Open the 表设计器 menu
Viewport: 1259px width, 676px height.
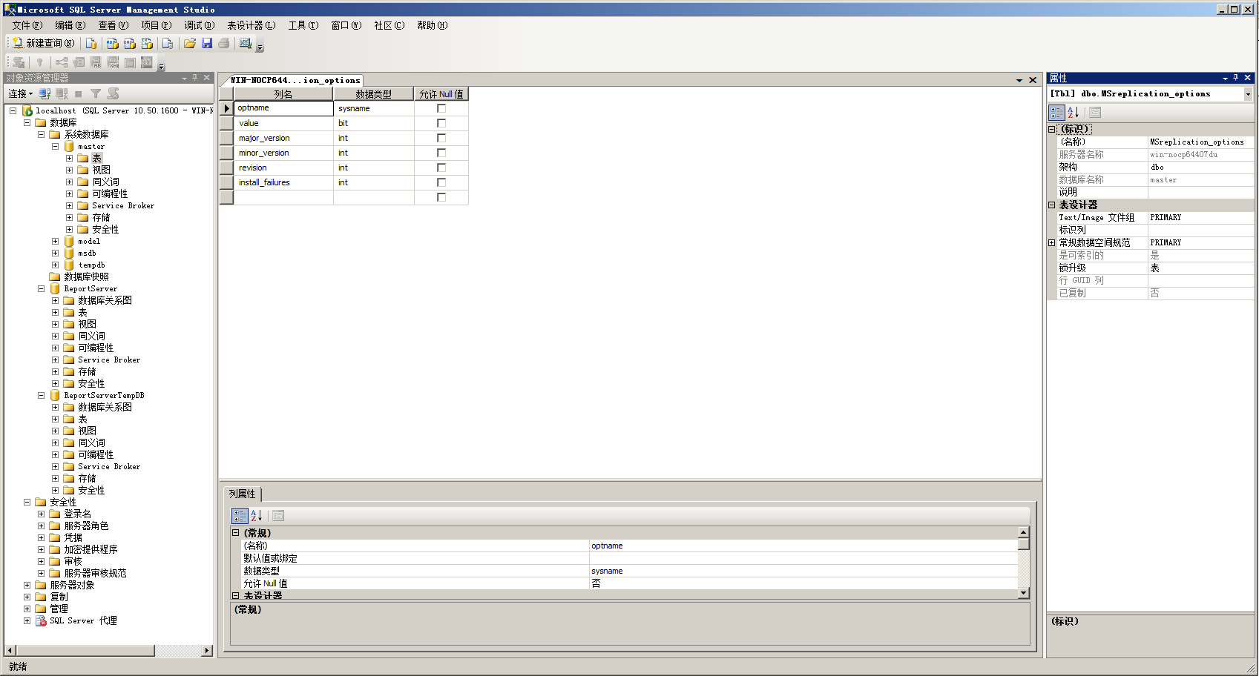point(251,25)
